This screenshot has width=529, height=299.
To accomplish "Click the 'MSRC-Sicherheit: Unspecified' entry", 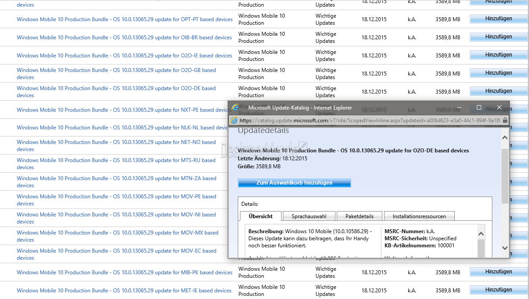I will point(420,238).
